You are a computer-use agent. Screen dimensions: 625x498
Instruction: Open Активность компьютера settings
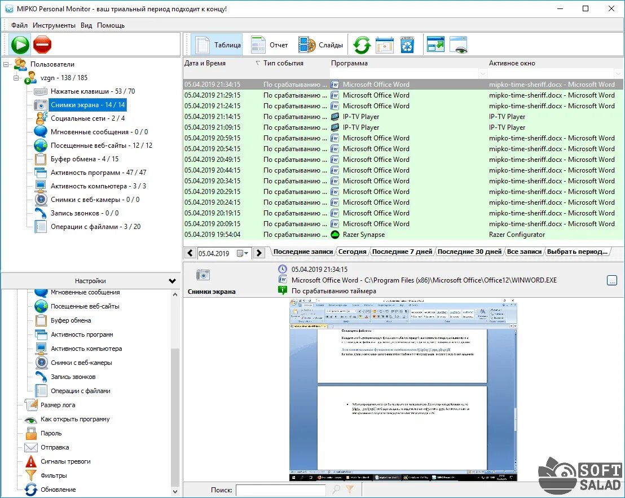[86, 349]
